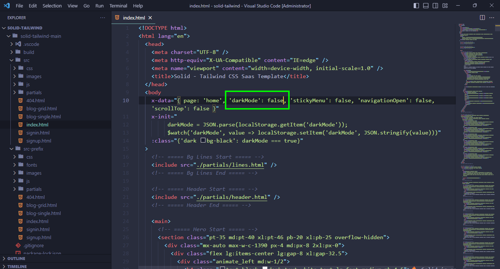Click the minimap to jump in the file
The image size is (500, 269).
(x=475, y=100)
